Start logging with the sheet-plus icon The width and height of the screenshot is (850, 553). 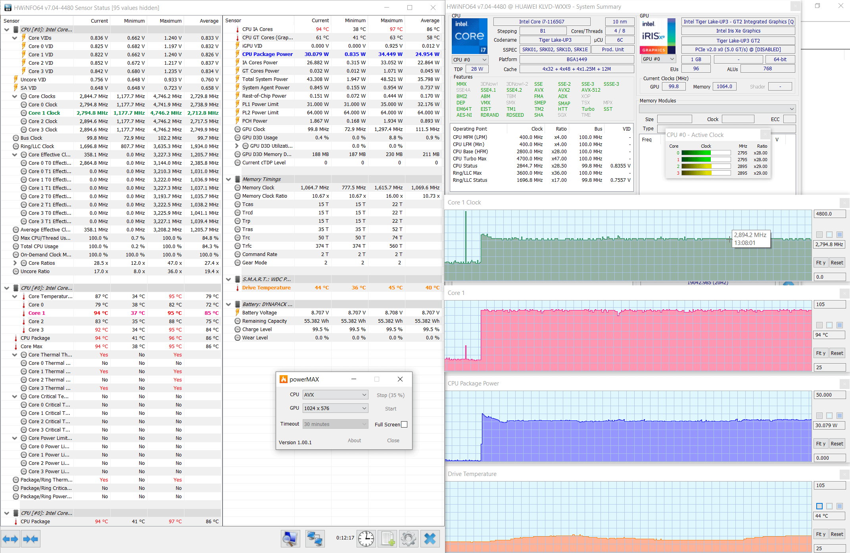[x=388, y=539]
